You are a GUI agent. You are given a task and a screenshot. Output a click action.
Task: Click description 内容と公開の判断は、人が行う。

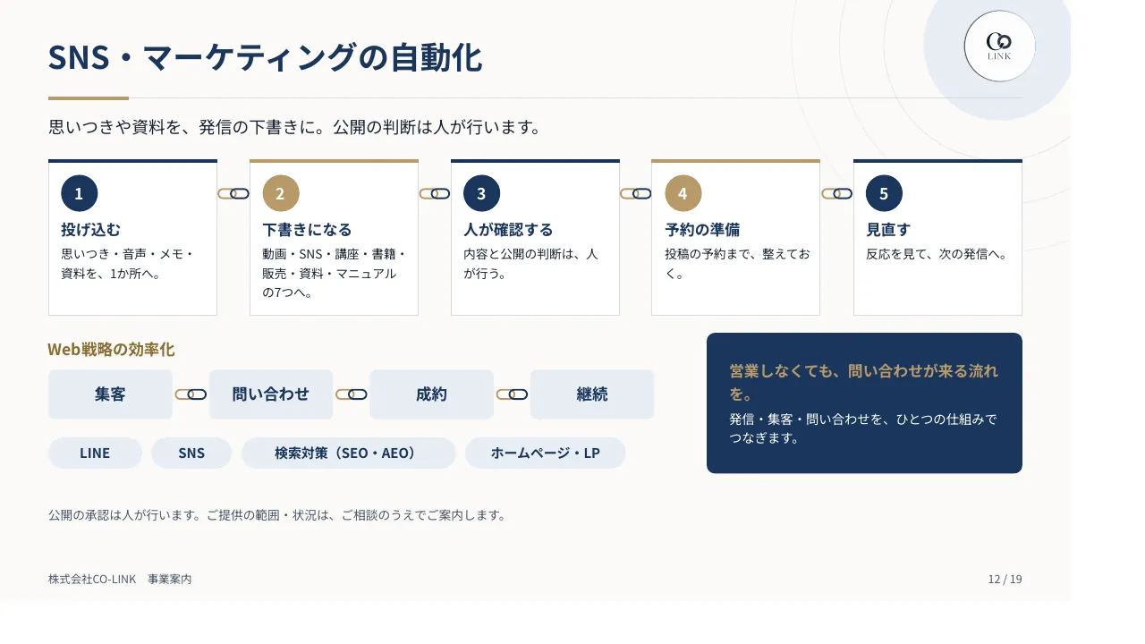(530, 264)
